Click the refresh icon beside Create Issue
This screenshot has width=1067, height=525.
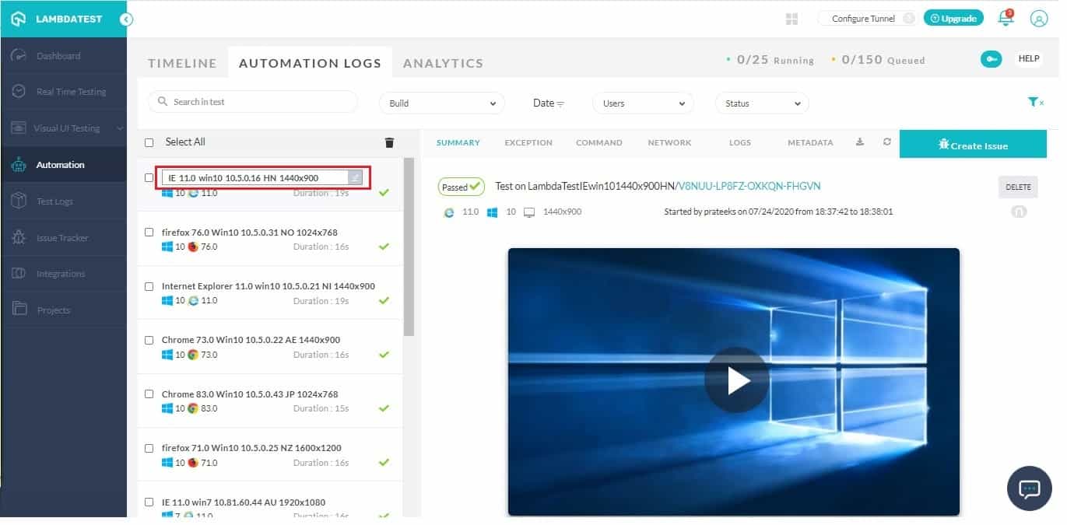pyautogui.click(x=886, y=142)
